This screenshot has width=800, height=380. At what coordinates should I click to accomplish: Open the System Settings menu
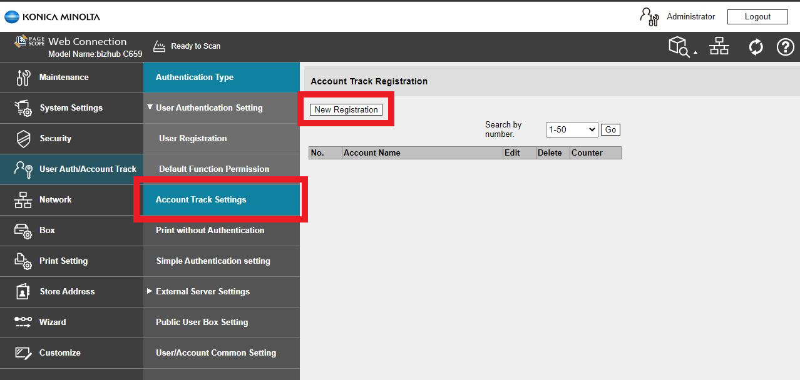point(71,108)
